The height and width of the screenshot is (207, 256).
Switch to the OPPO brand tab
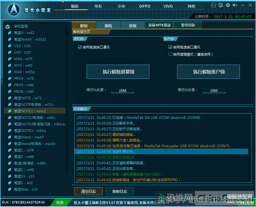point(145,6)
